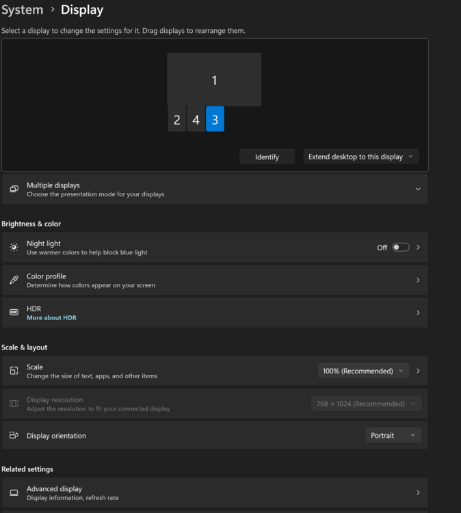Click the Display resolution icon
Screen dimensions: 461x513
click(x=14, y=404)
